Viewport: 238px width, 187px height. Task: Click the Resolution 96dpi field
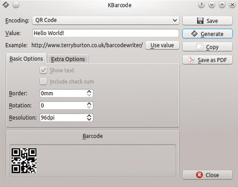tap(66, 117)
